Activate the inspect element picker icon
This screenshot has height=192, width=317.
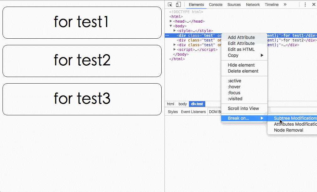pyautogui.click(x=170, y=5)
